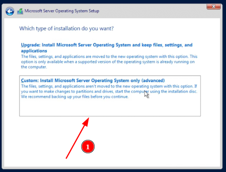Click the Microsoft Server Operating System Setup title text
The image size is (226, 172).
coord(62,11)
